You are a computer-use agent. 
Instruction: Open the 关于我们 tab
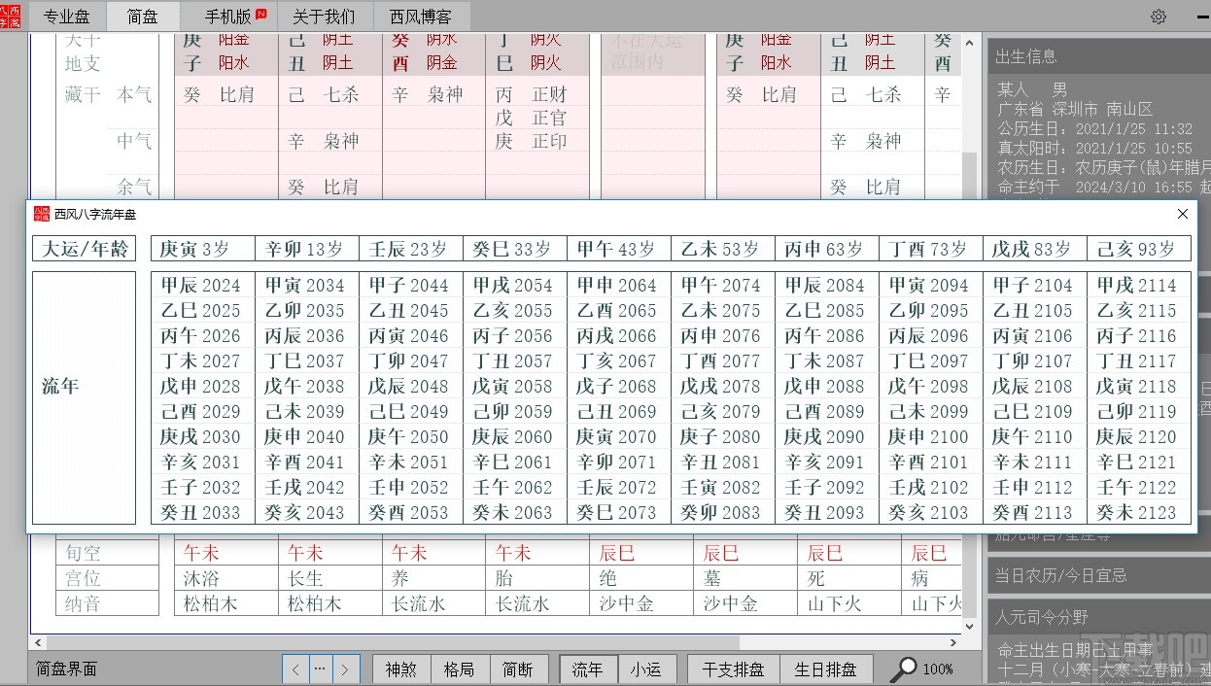[x=322, y=17]
